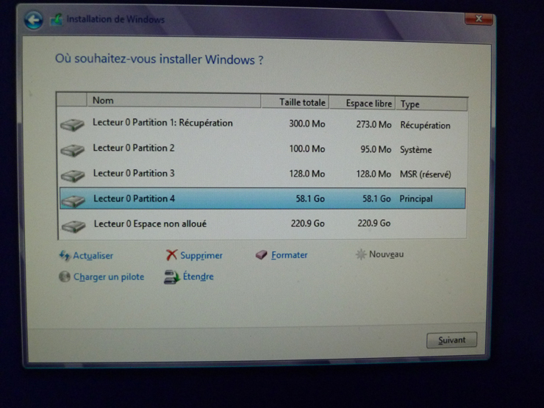Click drive icon beside Lecteur 0 Partition 2

coord(72,150)
